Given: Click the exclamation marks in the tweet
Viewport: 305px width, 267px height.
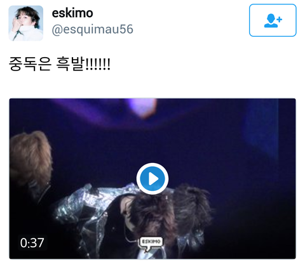Looking at the screenshot, I should click(98, 64).
